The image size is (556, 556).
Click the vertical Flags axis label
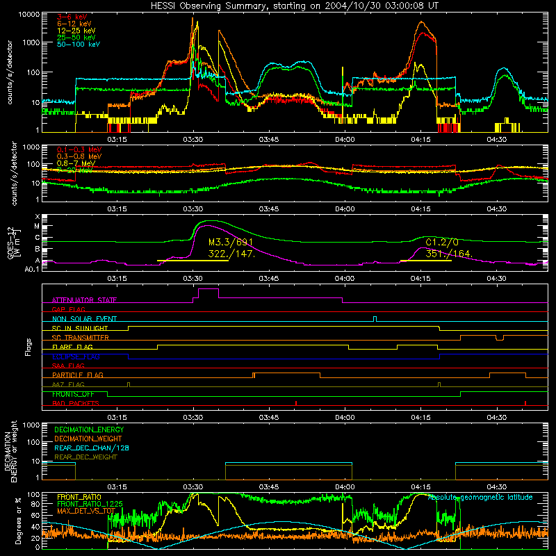pyautogui.click(x=28, y=347)
